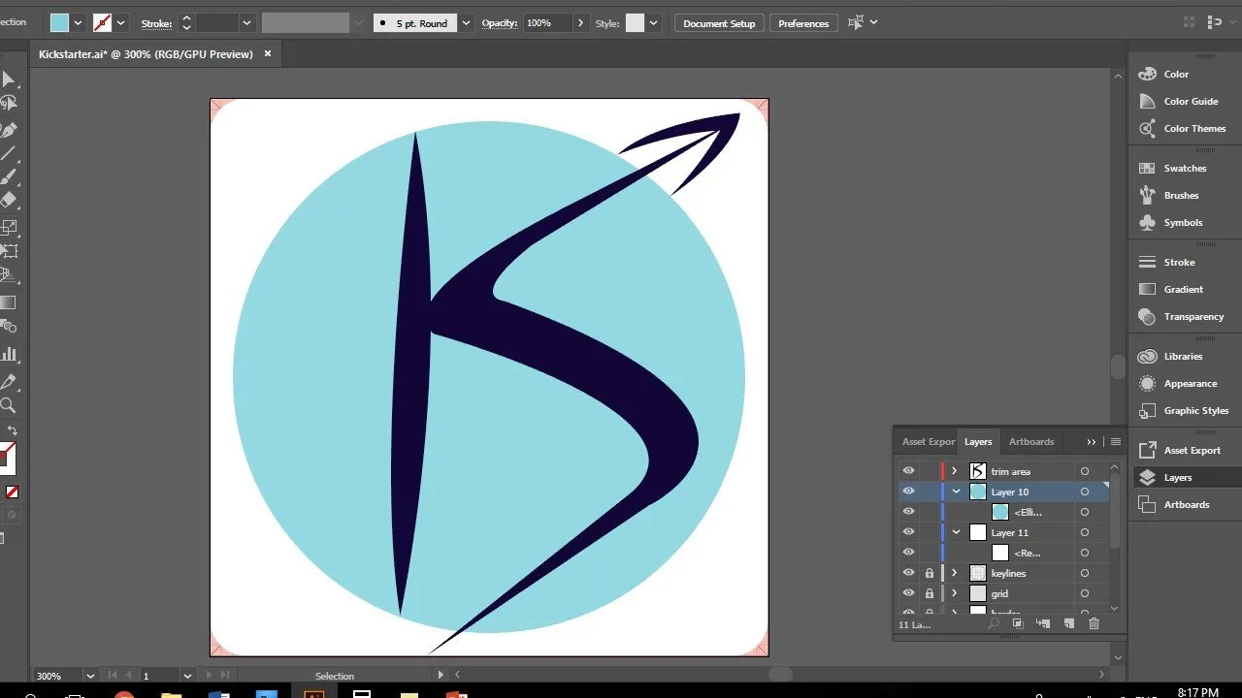
Task: Switch to the Asset Export tab
Action: pos(929,441)
